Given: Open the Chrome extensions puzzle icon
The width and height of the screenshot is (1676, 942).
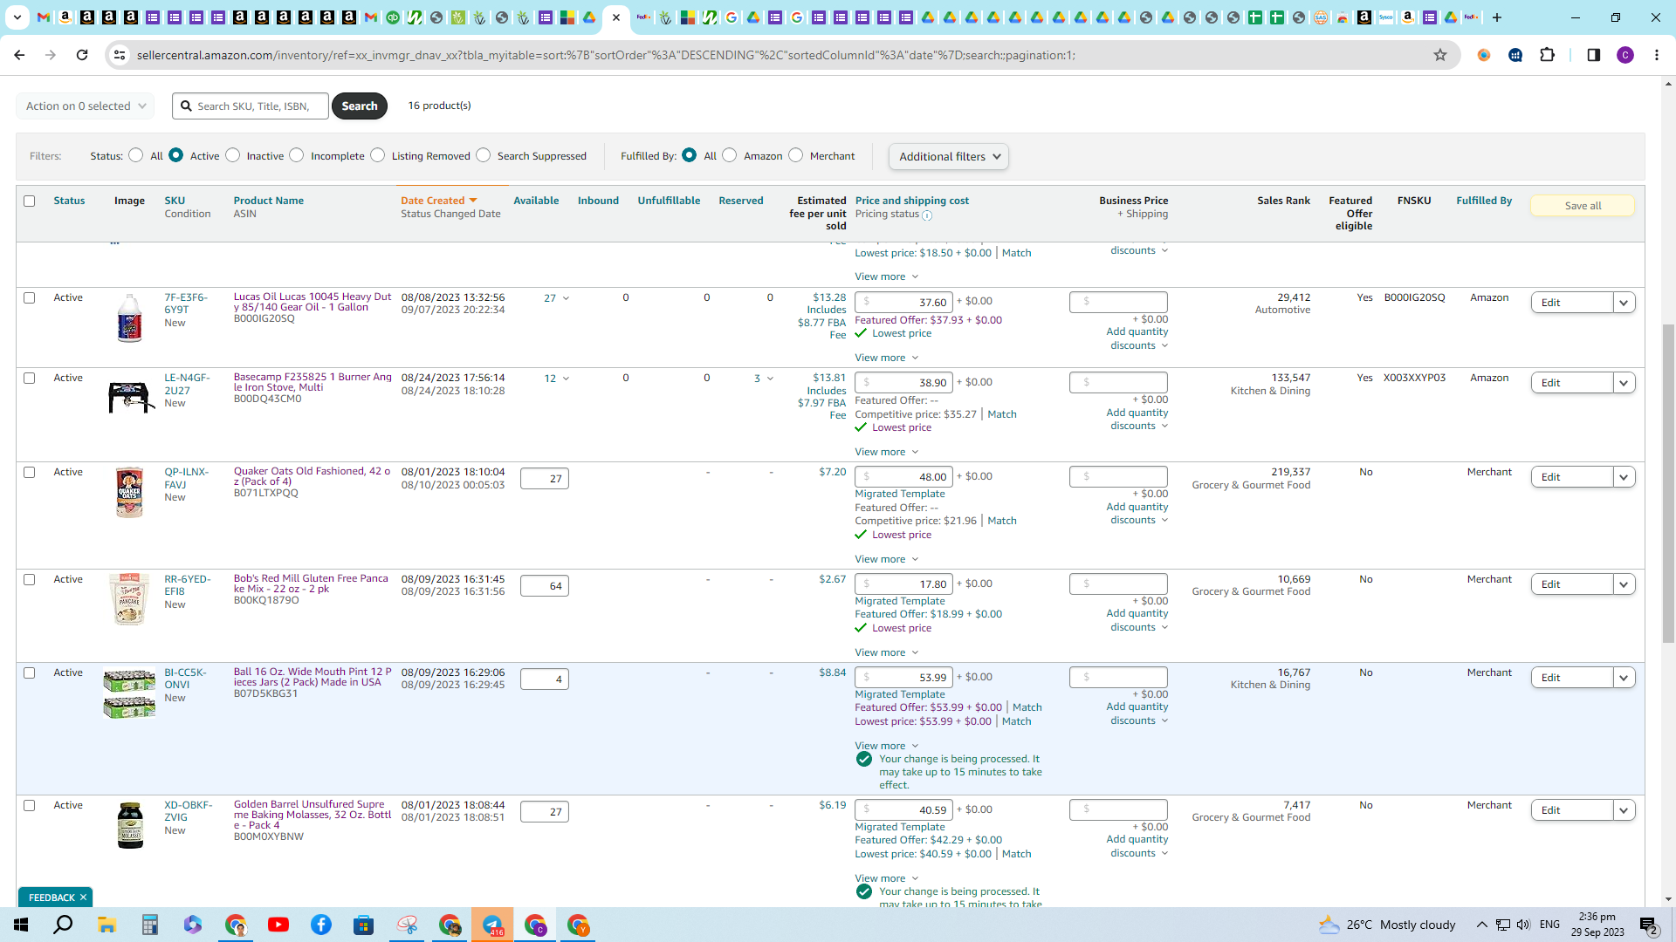Looking at the screenshot, I should (1548, 55).
